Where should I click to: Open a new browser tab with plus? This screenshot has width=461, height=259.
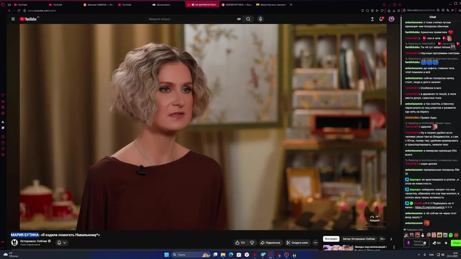tap(291, 5)
